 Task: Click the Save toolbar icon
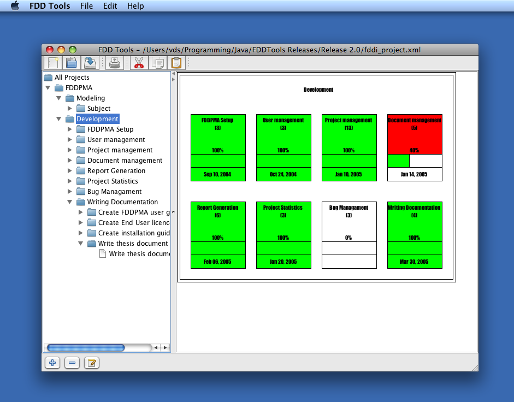[90, 63]
